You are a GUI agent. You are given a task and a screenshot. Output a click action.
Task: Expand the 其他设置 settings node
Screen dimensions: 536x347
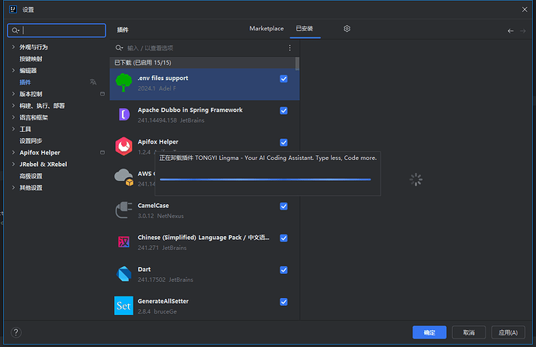pyautogui.click(x=13, y=188)
